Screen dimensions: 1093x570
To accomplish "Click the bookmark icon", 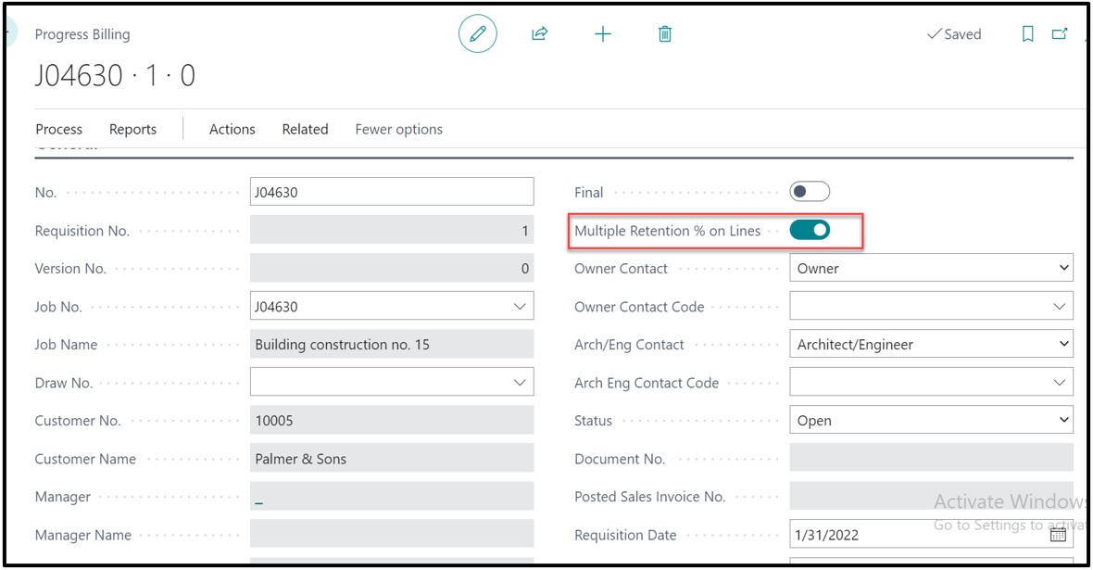I will pyautogui.click(x=1027, y=34).
